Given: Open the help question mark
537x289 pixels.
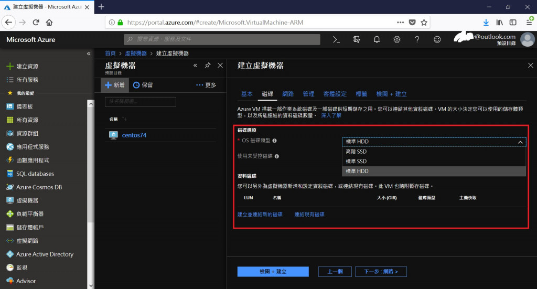Looking at the screenshot, I should [417, 40].
